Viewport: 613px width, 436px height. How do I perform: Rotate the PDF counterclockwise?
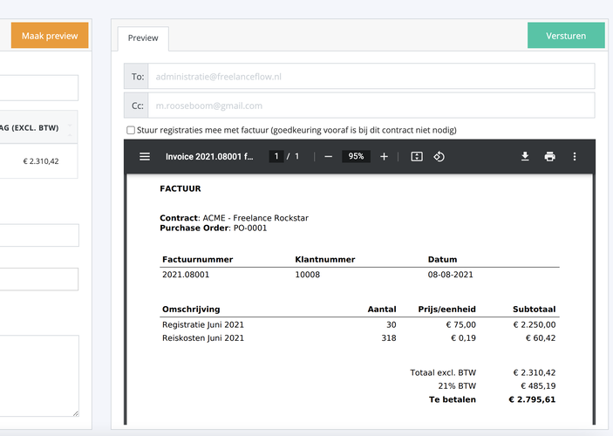(439, 157)
